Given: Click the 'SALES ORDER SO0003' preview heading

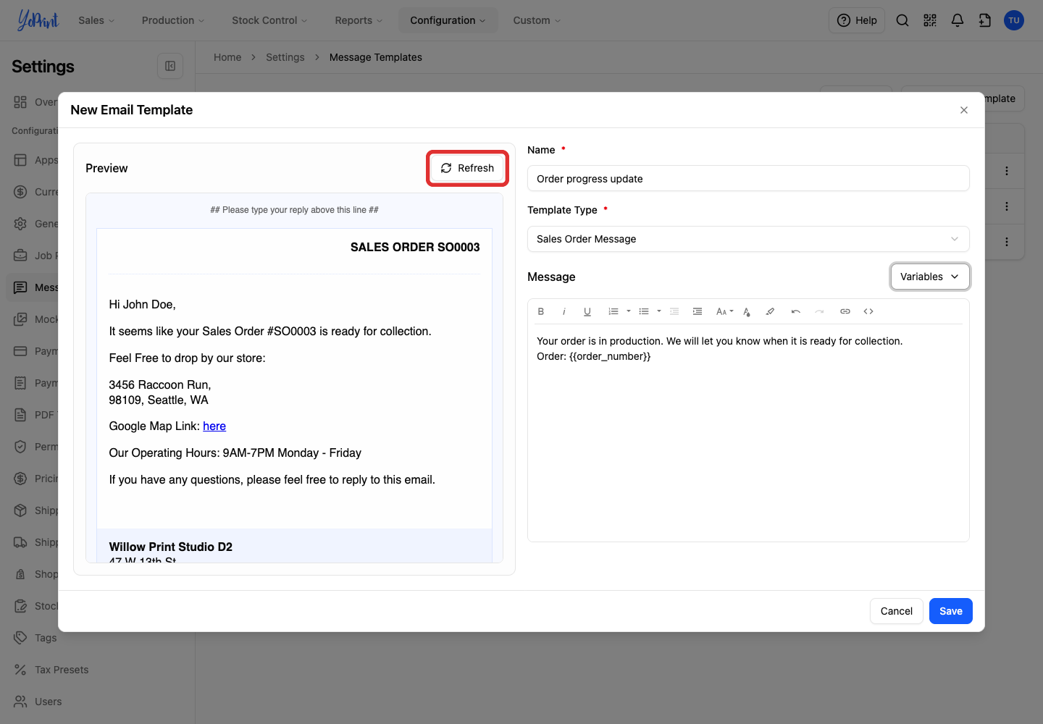Looking at the screenshot, I should [x=415, y=248].
